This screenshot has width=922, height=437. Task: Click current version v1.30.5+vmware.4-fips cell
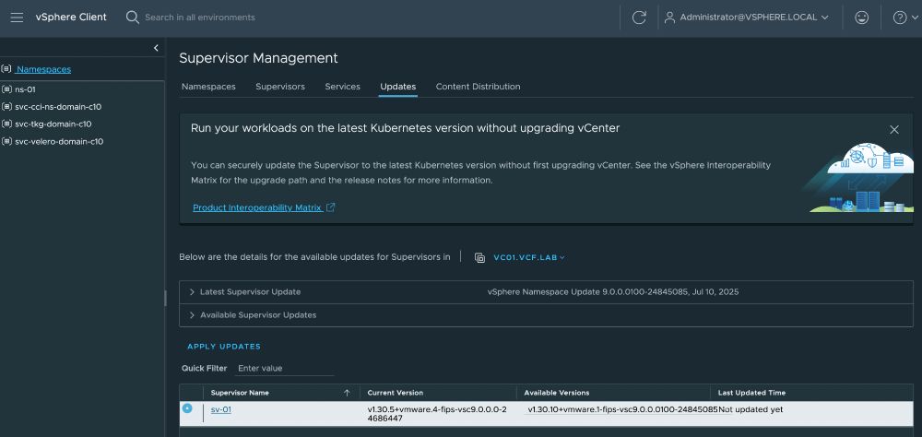(x=437, y=413)
